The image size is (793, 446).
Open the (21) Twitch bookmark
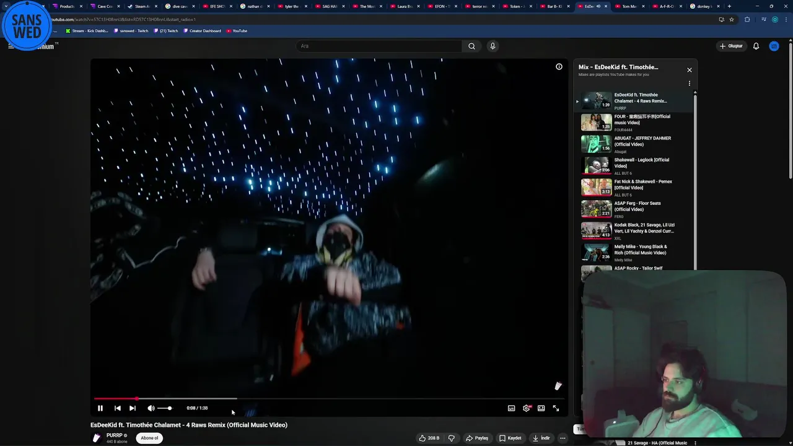pos(165,30)
